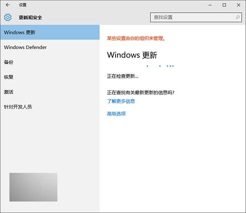Maximize the 设置 window
The image size is (246, 213).
pyautogui.click(x=224, y=5)
